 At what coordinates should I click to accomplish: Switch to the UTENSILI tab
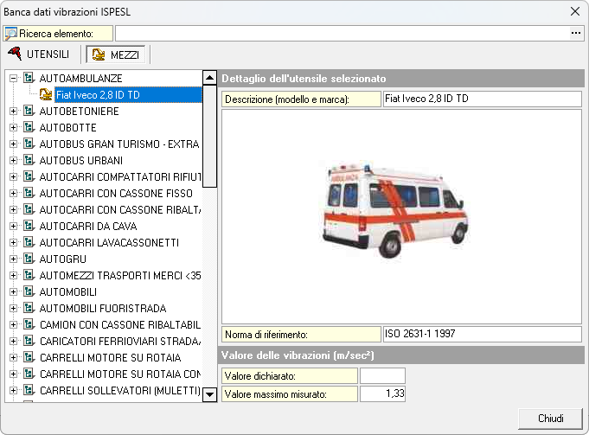pos(41,54)
